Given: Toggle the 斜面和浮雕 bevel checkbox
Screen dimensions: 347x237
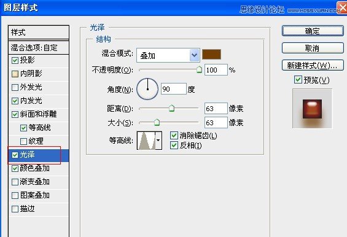Looking at the screenshot, I should (x=15, y=114).
